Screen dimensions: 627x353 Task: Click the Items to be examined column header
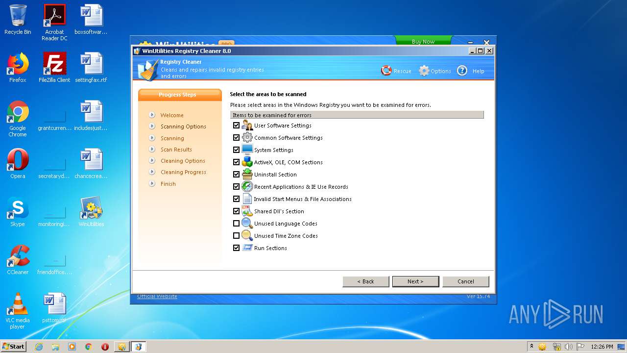[x=357, y=115]
